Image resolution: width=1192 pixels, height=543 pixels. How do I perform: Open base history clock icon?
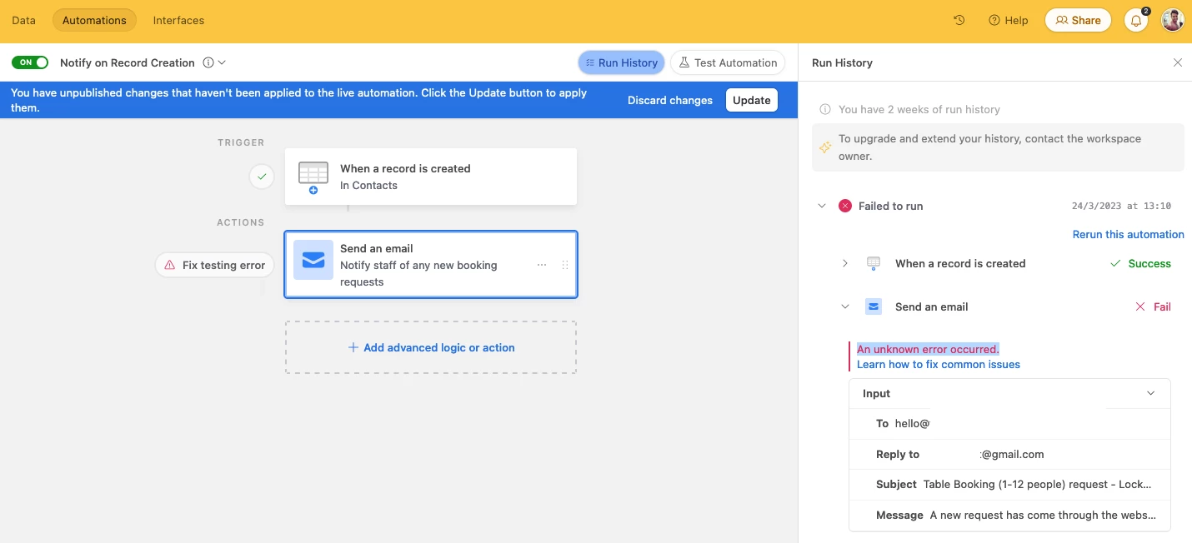pyautogui.click(x=959, y=20)
